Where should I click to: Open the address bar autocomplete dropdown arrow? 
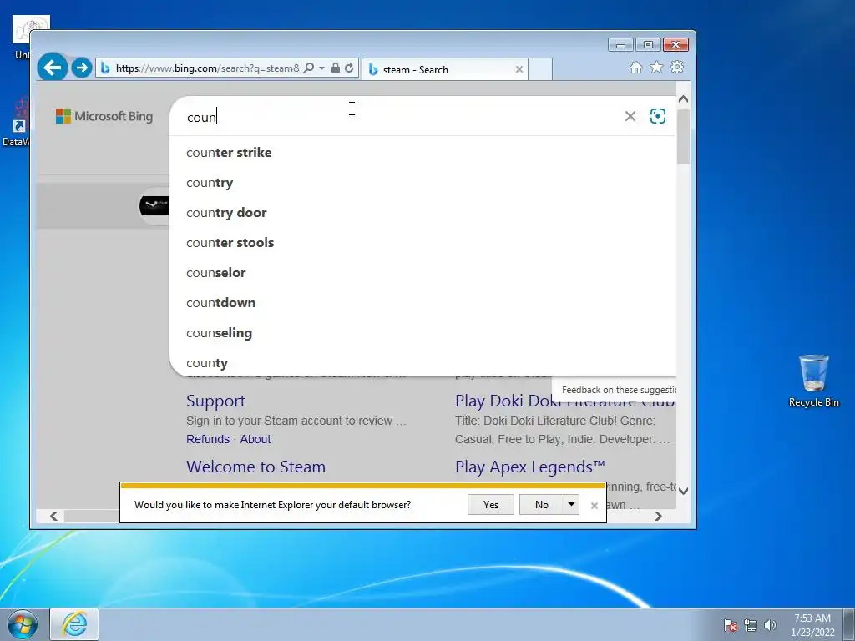pyautogui.click(x=321, y=68)
